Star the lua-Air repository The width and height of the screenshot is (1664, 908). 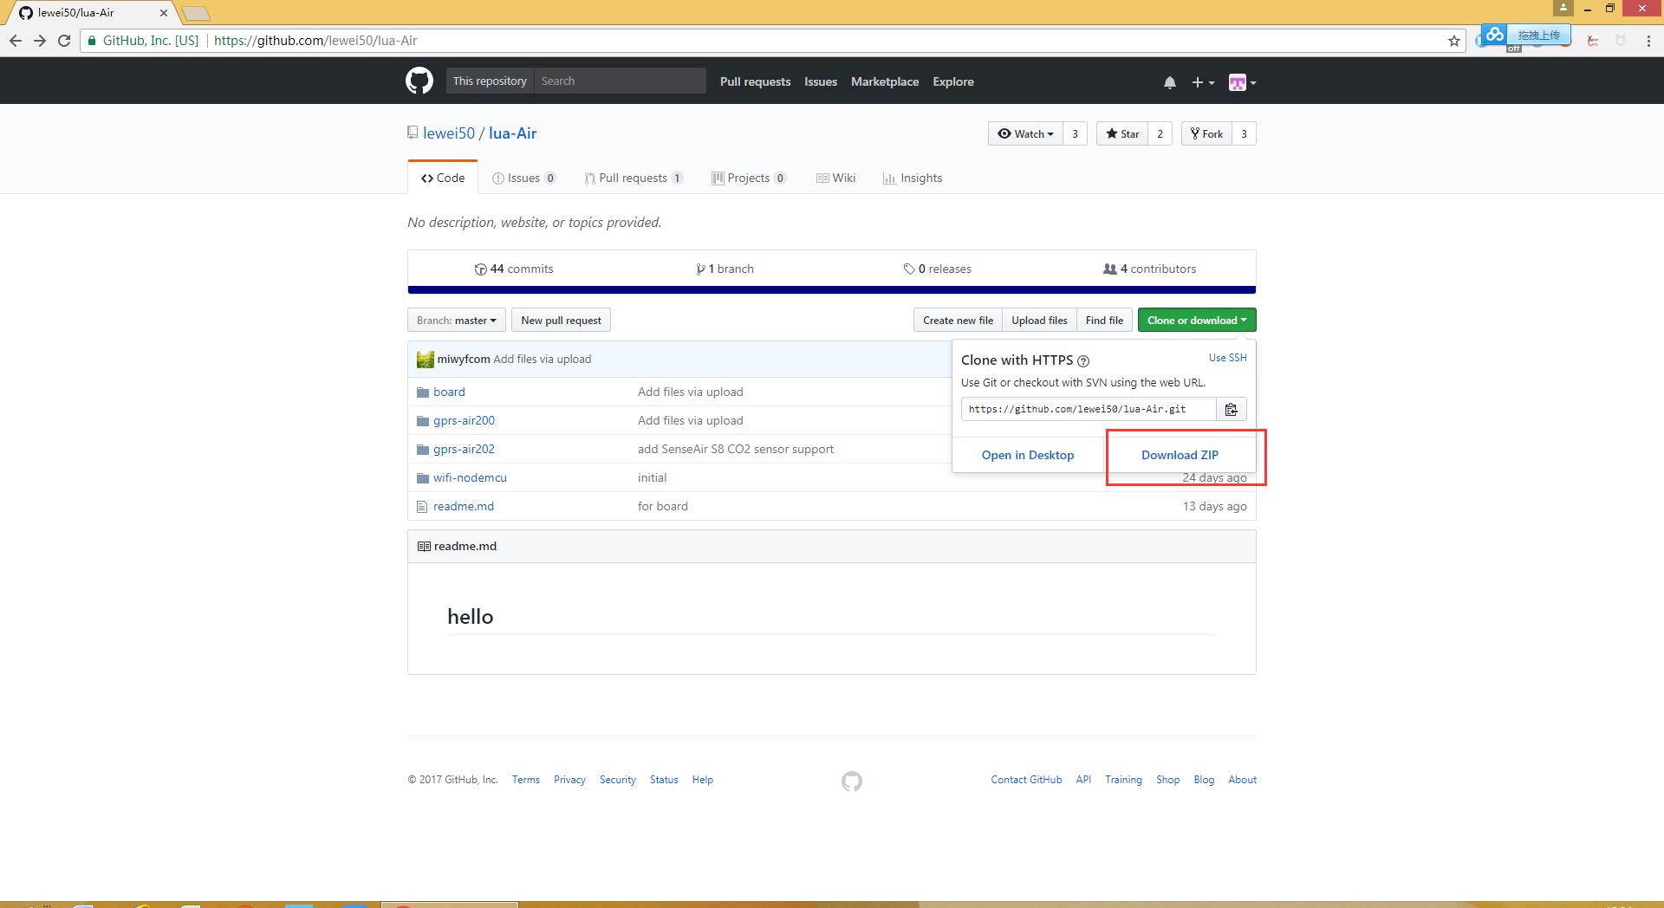point(1122,133)
